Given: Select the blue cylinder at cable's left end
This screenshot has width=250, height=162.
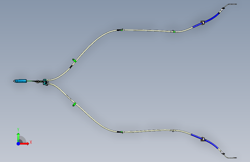Looking at the screenshot, I should 20,81.
